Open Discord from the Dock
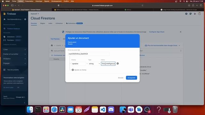Image resolution: width=205 pixels, height=115 pixels. click(x=111, y=110)
